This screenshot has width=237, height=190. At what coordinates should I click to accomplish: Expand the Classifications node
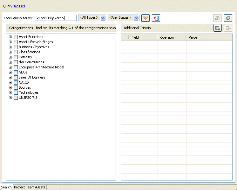point(10,52)
